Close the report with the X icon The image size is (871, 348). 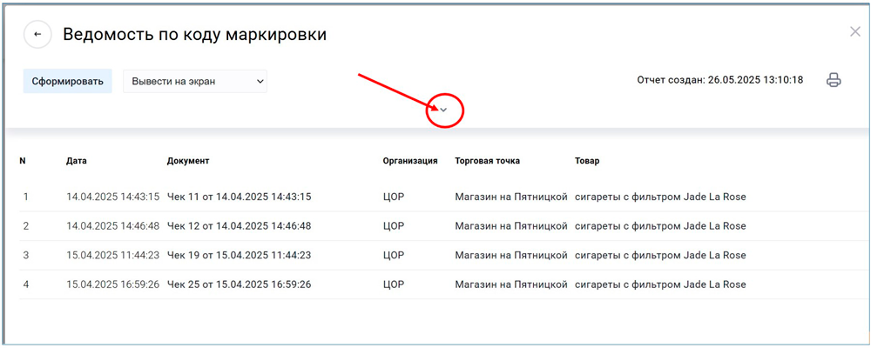pyautogui.click(x=854, y=32)
